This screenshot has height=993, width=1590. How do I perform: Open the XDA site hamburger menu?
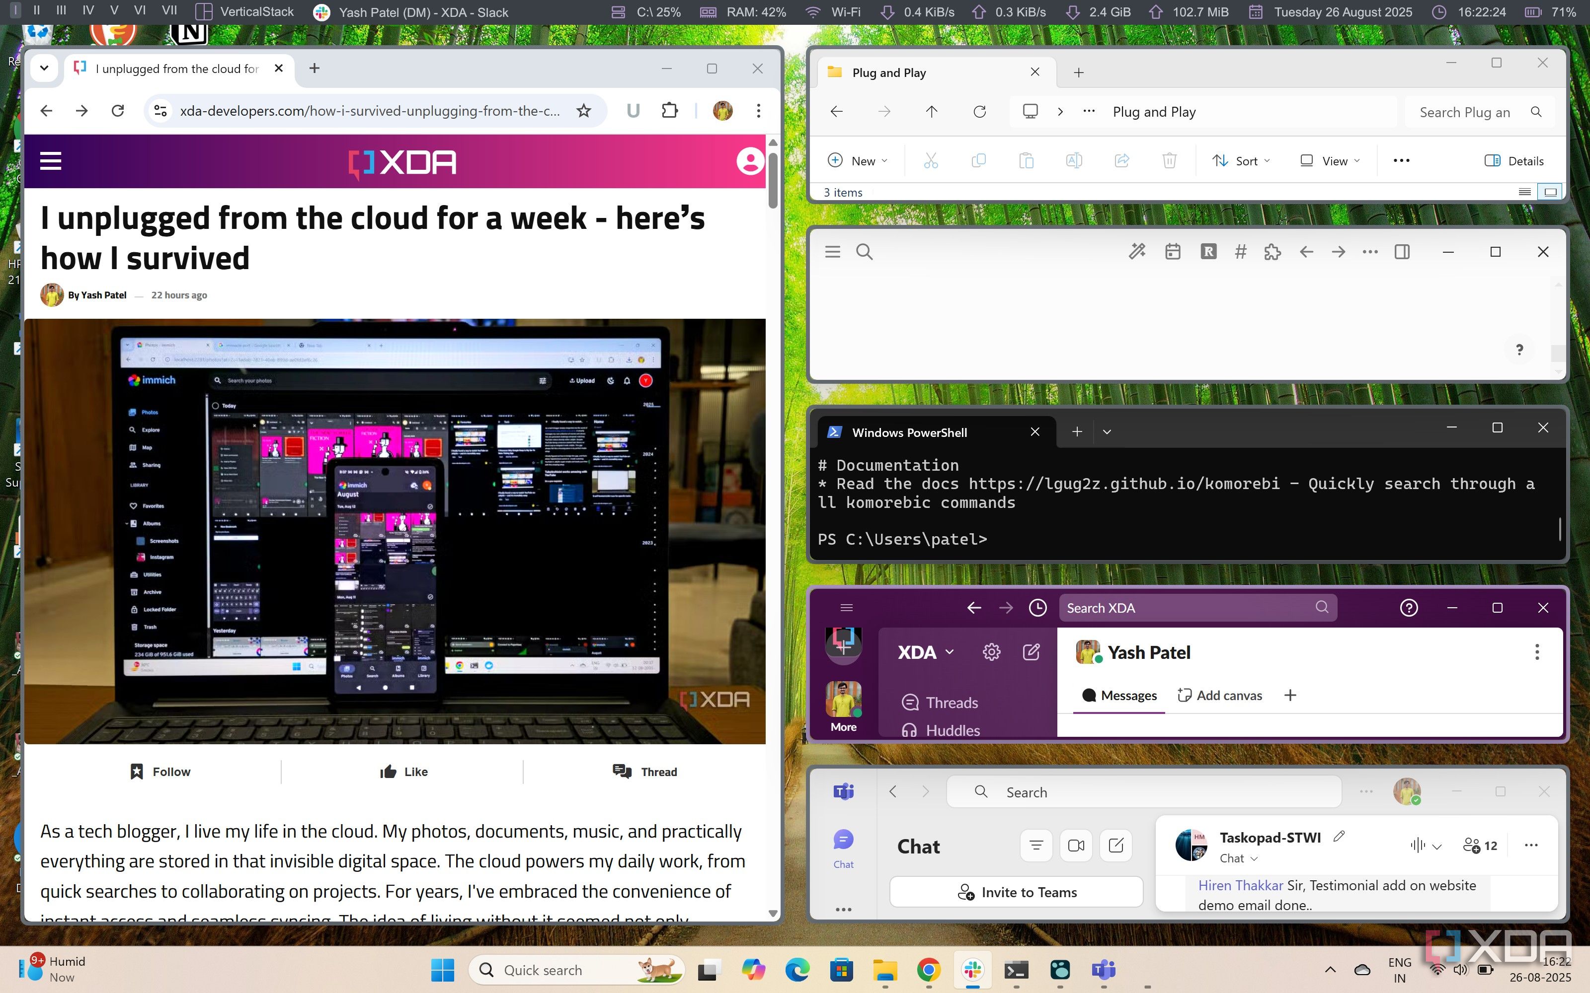click(51, 161)
